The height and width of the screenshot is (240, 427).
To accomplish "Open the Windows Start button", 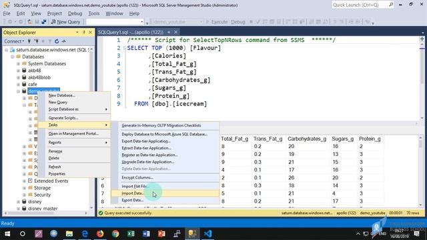I will 7,234.
